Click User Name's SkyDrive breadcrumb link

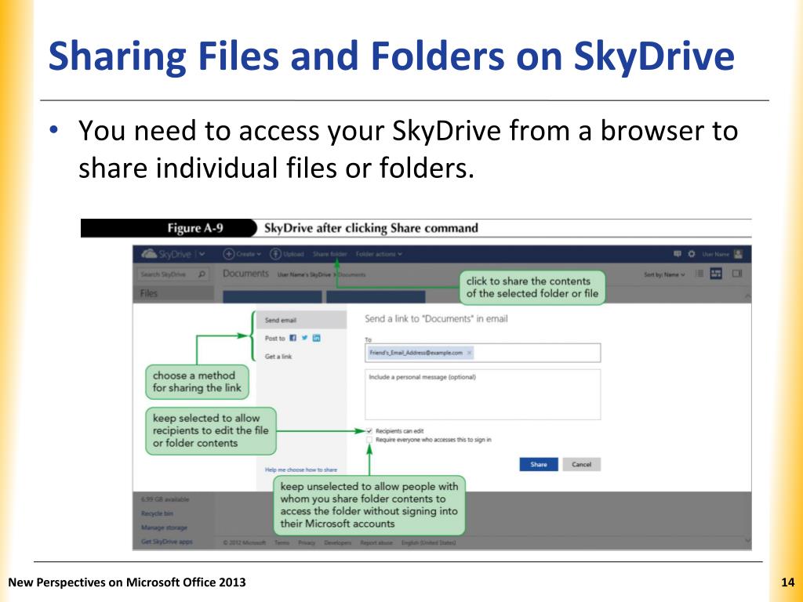304,275
